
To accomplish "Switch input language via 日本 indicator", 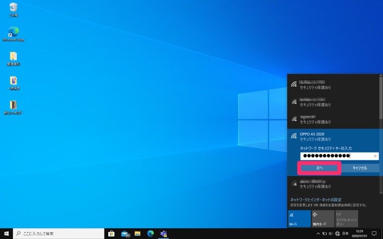I will pyautogui.click(x=345, y=234).
